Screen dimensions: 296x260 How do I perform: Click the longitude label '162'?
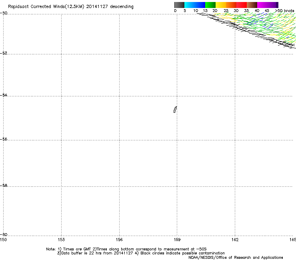pos(235,240)
